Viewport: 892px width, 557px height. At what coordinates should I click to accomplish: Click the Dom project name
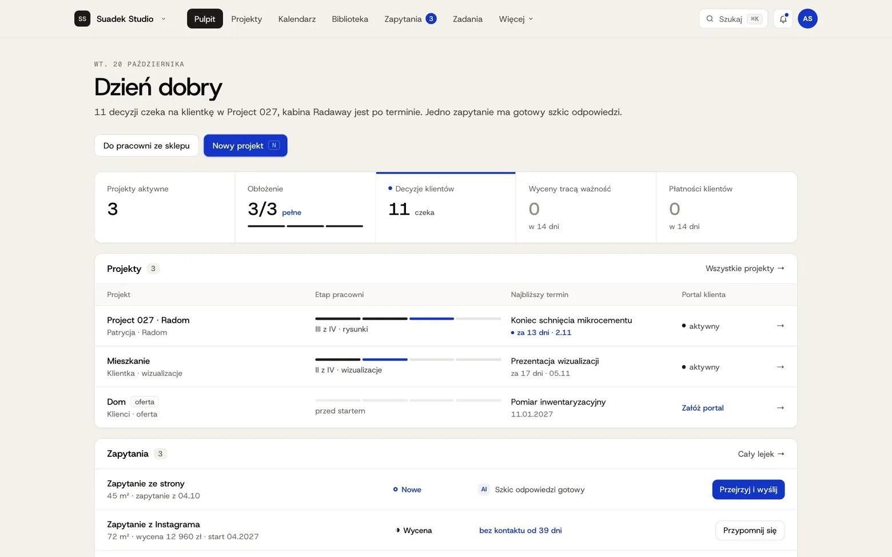[116, 402]
